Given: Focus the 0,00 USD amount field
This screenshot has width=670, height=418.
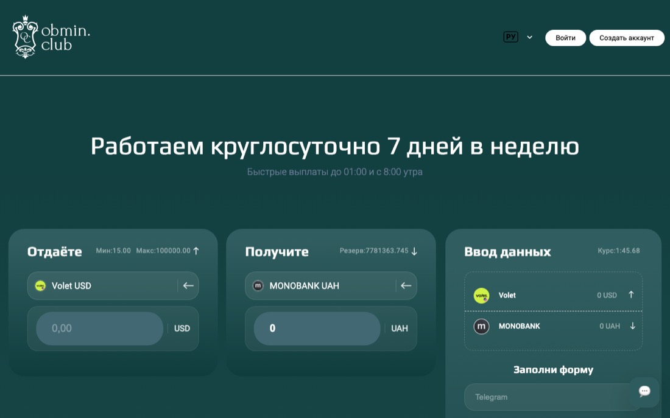Looking at the screenshot, I should tap(99, 329).
